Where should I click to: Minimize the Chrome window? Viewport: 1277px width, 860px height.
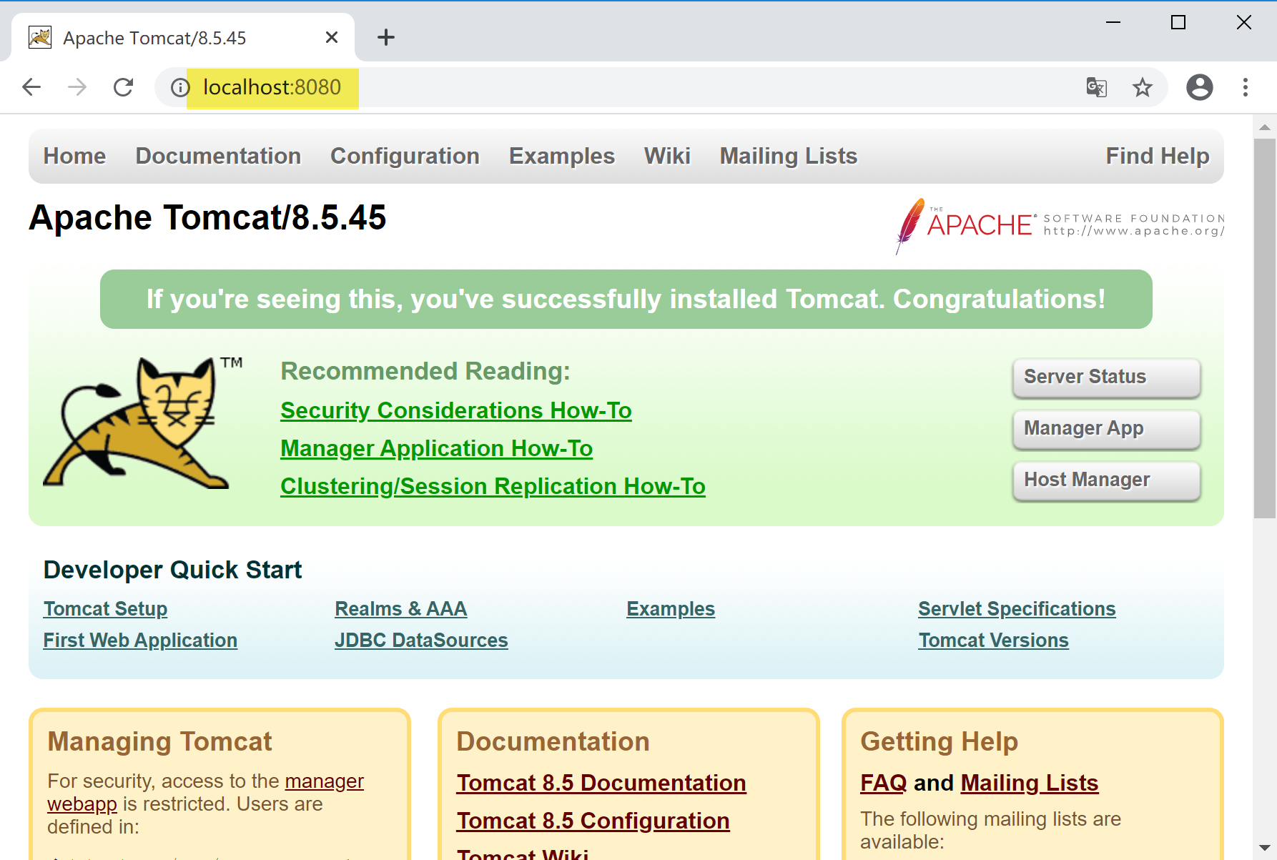[x=1113, y=22]
